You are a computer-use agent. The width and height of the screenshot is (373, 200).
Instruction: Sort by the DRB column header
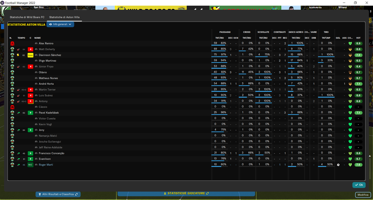pos(314,38)
